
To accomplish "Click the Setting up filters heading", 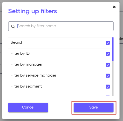I will (x=32, y=11).
